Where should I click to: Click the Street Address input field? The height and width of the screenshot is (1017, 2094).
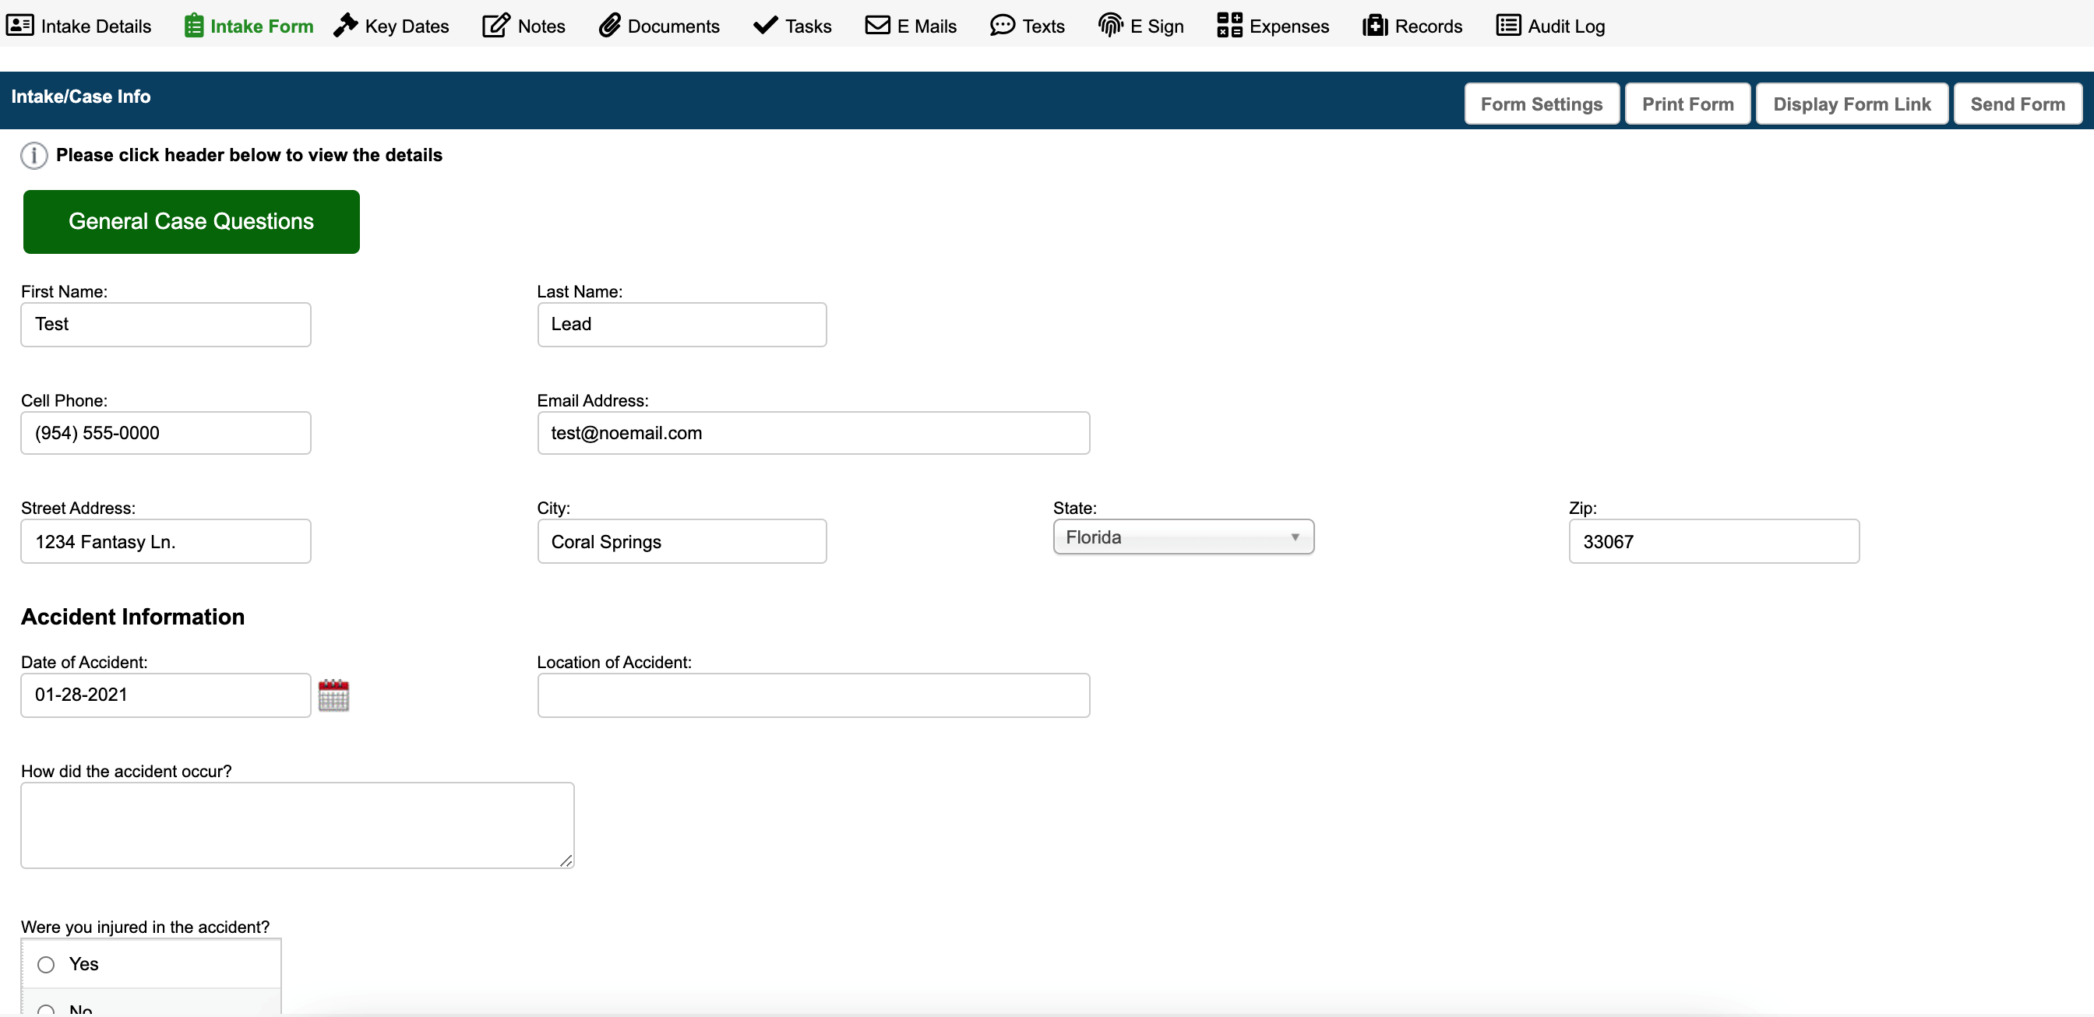pos(166,541)
